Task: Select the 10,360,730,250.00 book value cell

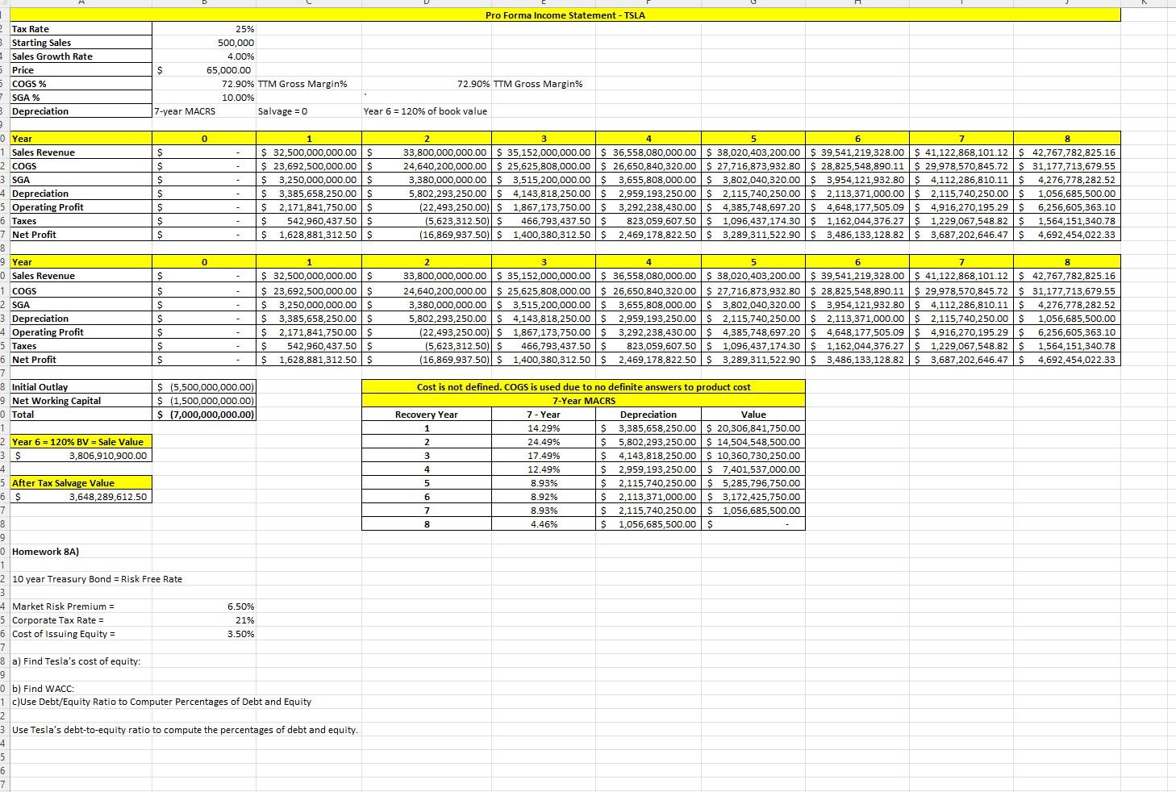Action: click(753, 456)
